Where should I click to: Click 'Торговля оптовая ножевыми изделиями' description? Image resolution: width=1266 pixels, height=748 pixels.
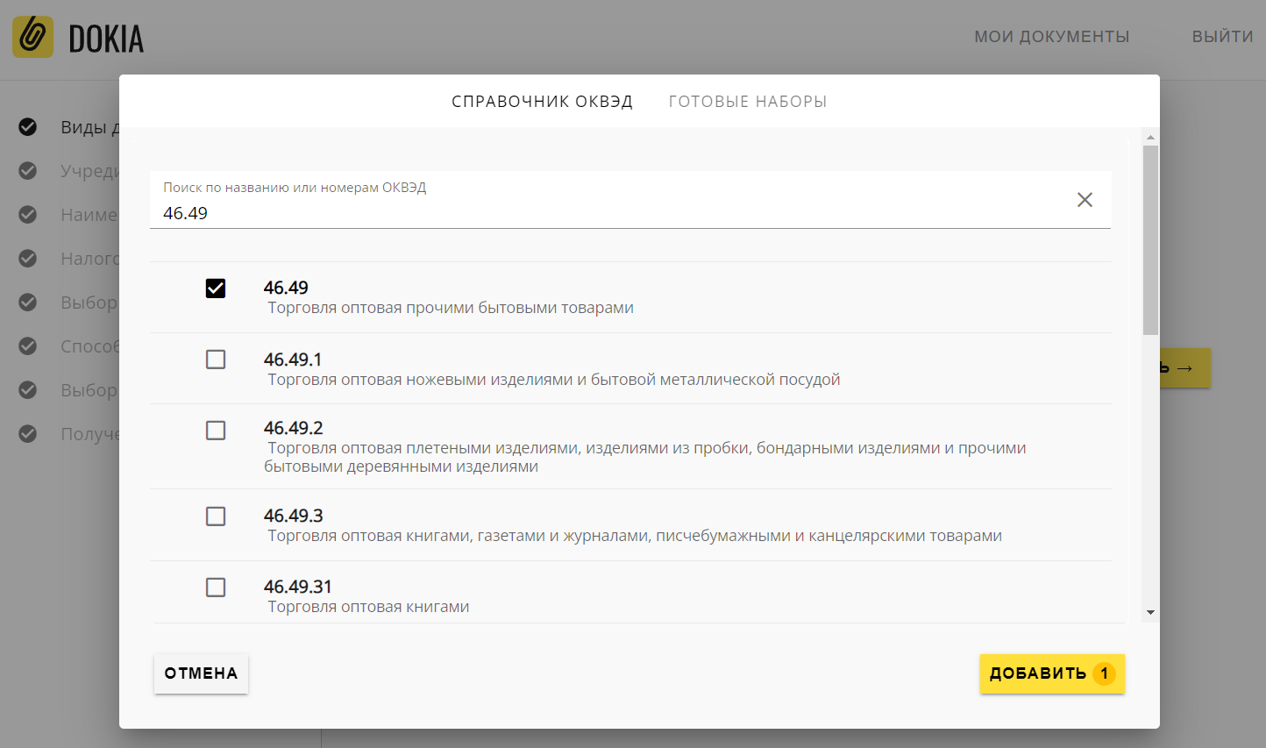pyautogui.click(x=554, y=380)
